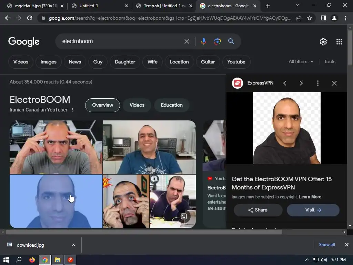Viewport: 353px width, 265px height.
Task: Open the Chrome side panel
Action: (323, 18)
